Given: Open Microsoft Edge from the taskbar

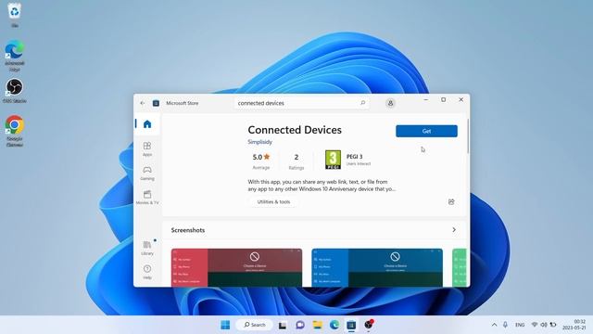Looking at the screenshot, I should pyautogui.click(x=334, y=325).
